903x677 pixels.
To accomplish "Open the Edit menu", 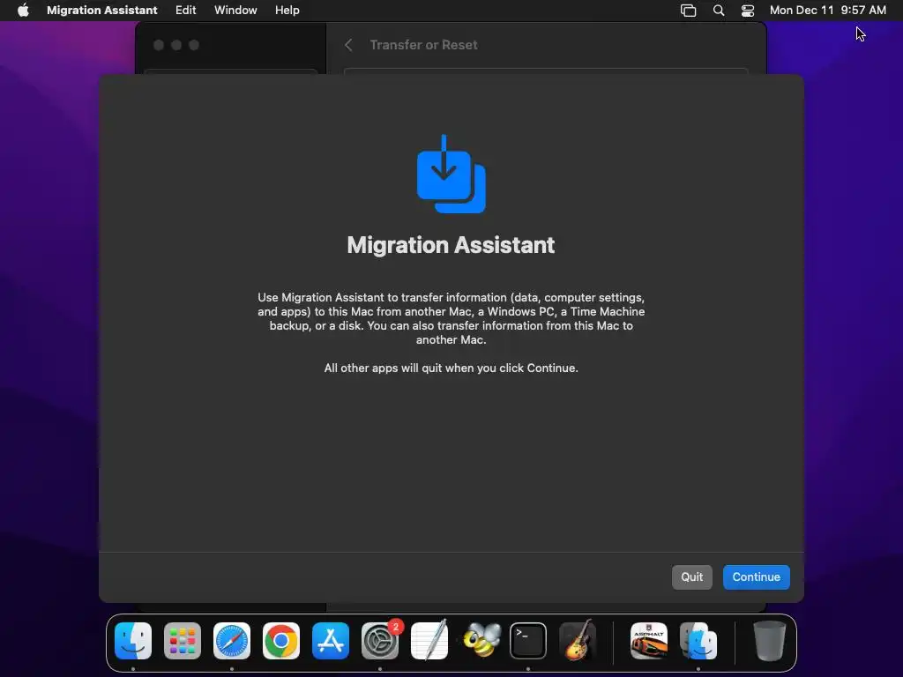I will pyautogui.click(x=185, y=10).
